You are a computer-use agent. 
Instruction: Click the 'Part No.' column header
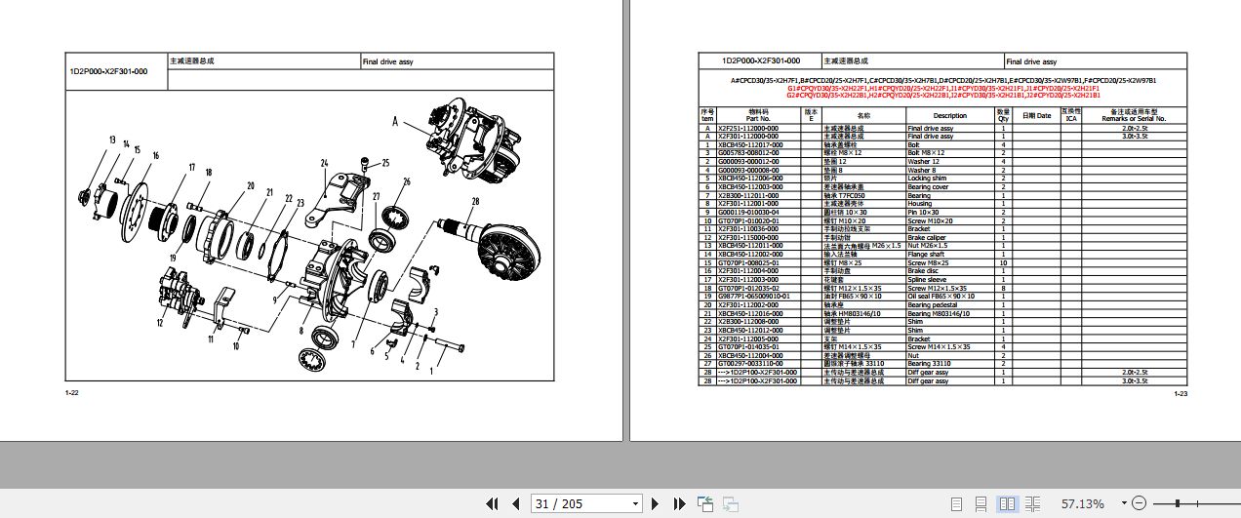[x=758, y=118]
